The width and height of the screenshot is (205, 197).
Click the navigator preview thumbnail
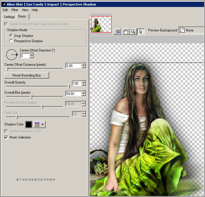tap(101, 24)
